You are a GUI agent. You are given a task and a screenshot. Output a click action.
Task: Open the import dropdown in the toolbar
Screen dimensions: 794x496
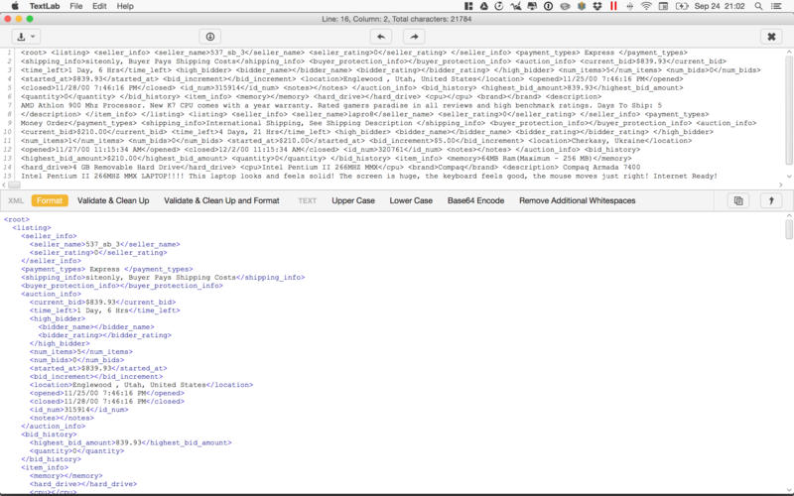[x=26, y=36]
